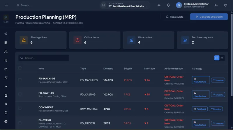This screenshot has width=233, height=130.
Task: Open the hamburger menu
Action: (6, 5)
